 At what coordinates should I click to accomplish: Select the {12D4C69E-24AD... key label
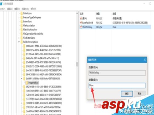point(43,95)
